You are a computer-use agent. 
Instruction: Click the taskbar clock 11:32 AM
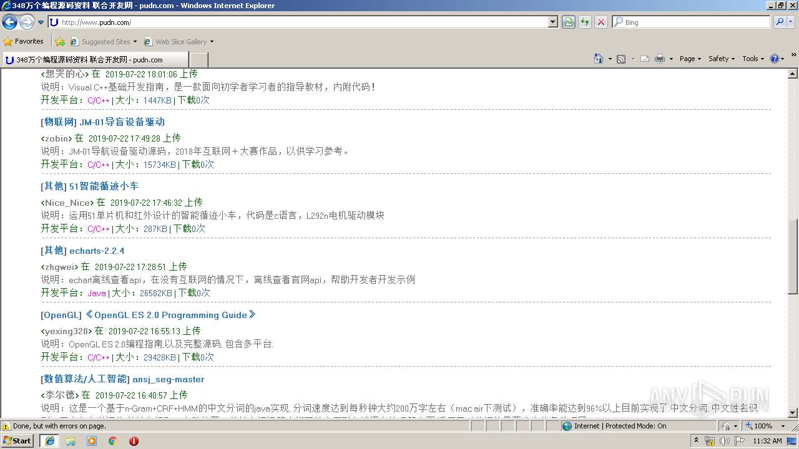coord(767,441)
